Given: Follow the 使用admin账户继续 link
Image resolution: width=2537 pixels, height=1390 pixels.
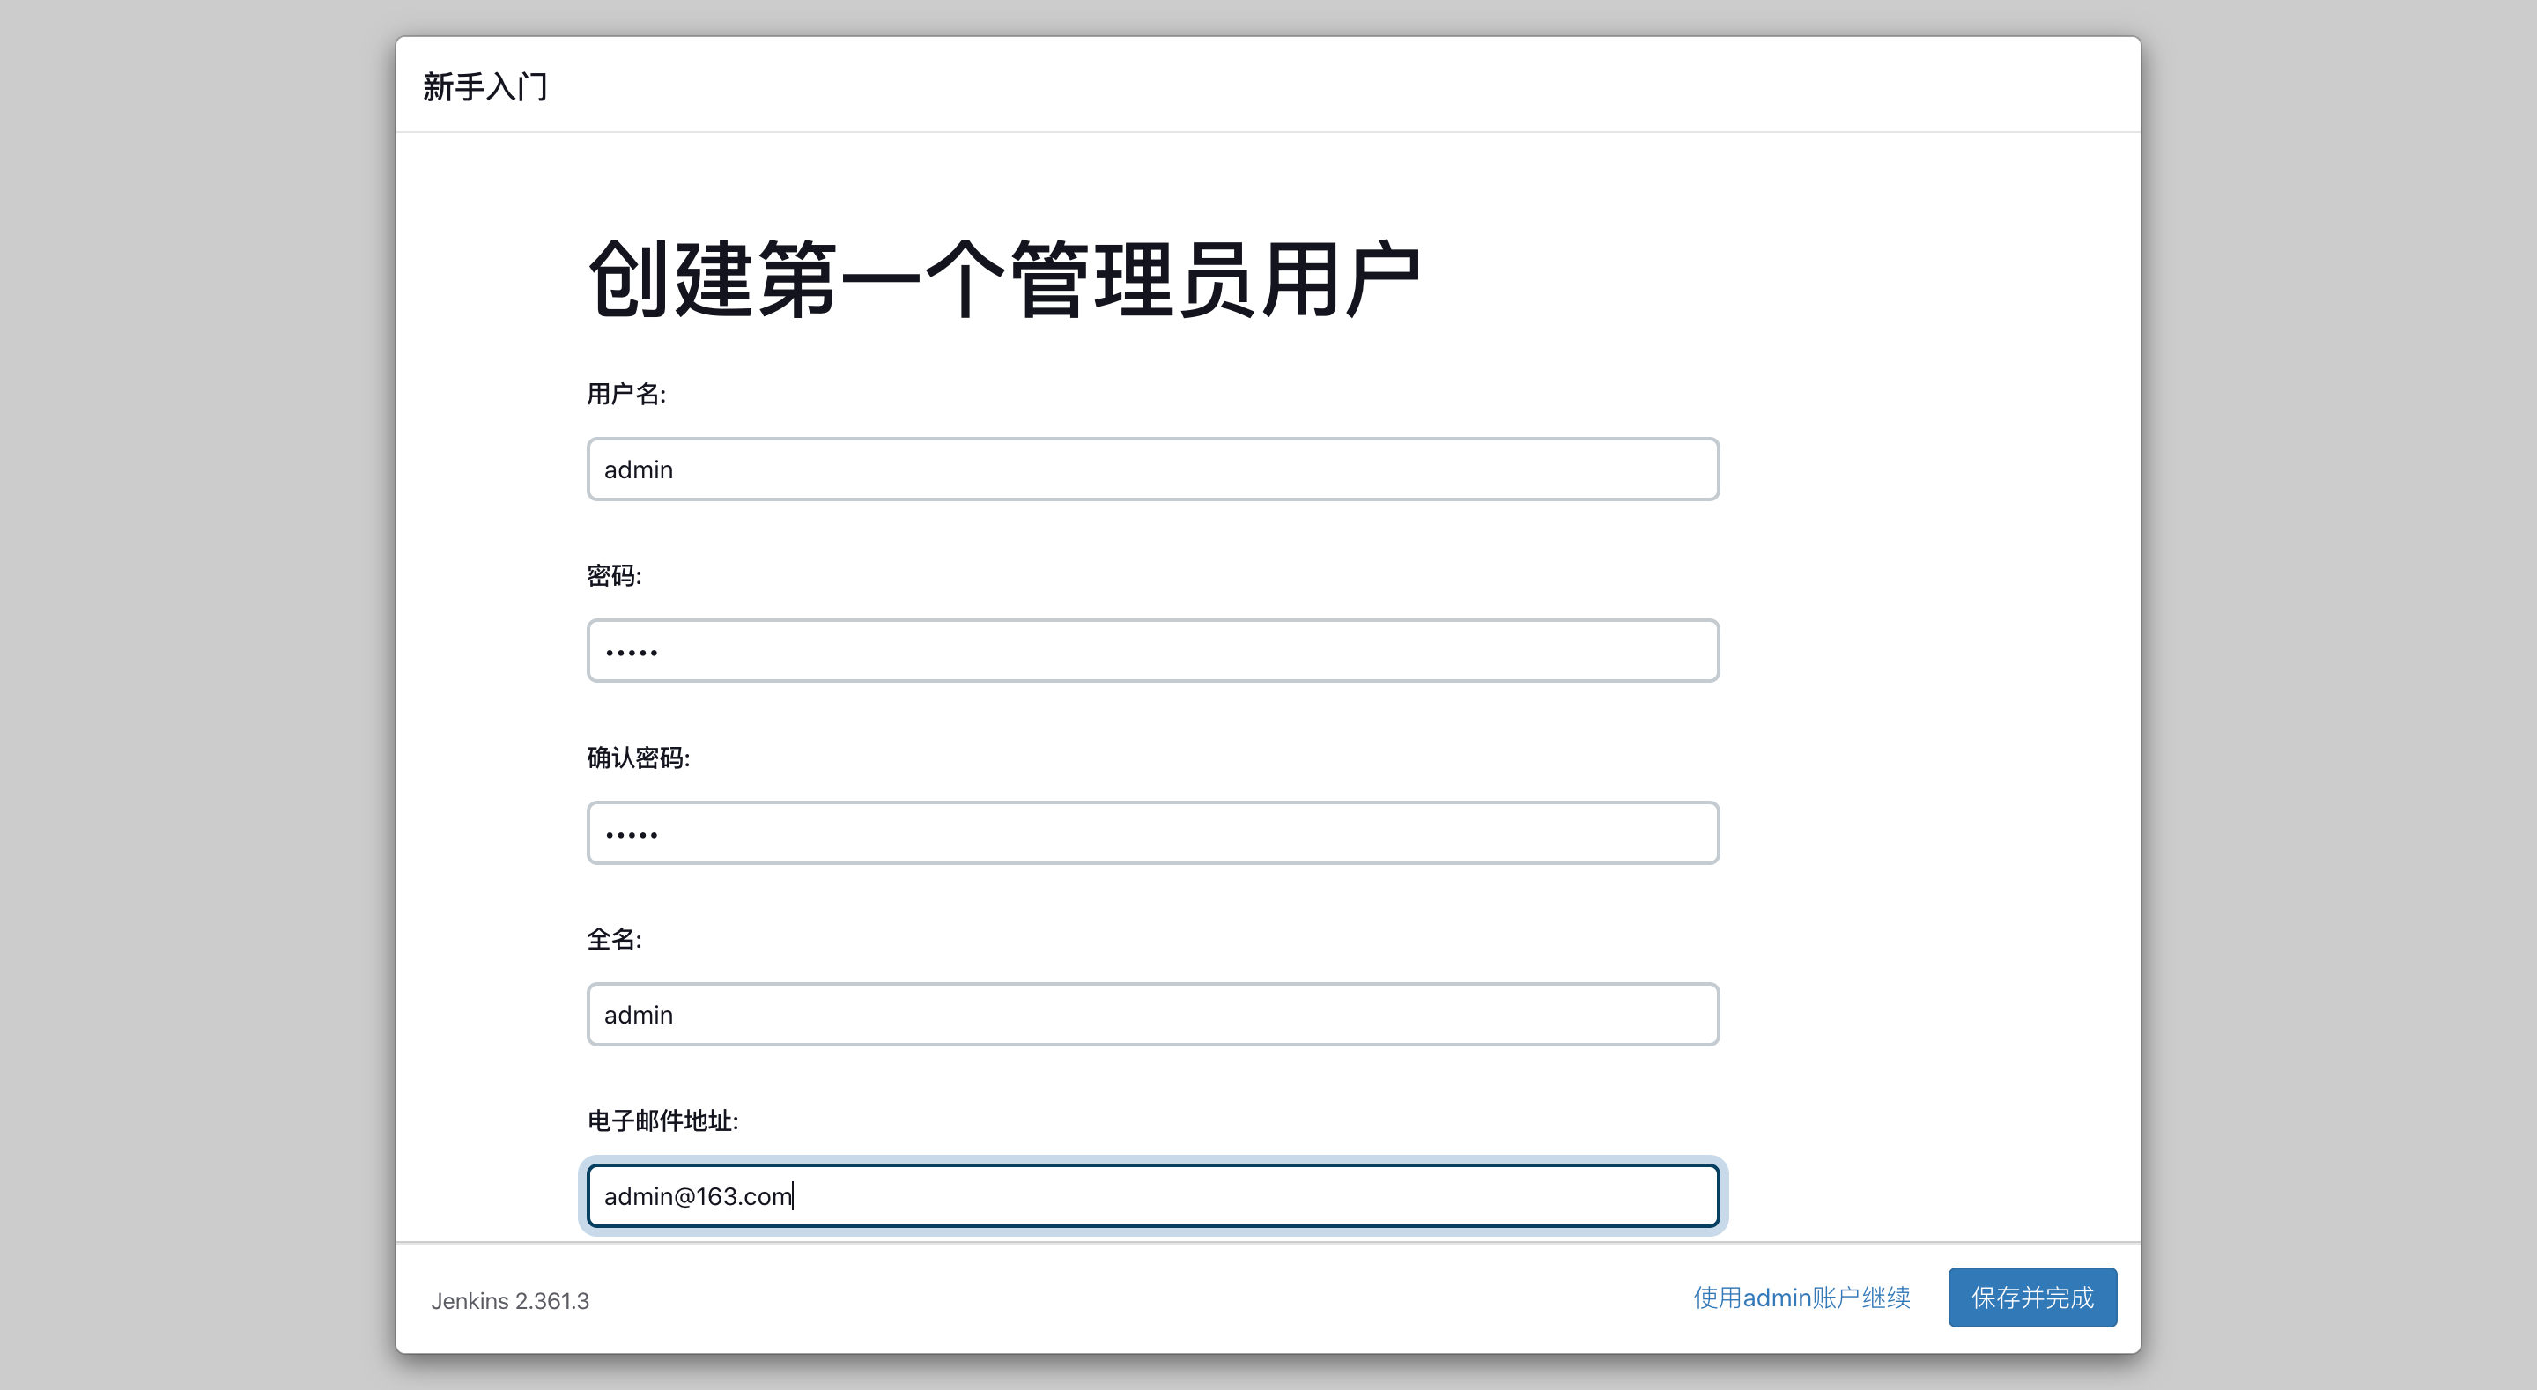Looking at the screenshot, I should click(x=1801, y=1298).
